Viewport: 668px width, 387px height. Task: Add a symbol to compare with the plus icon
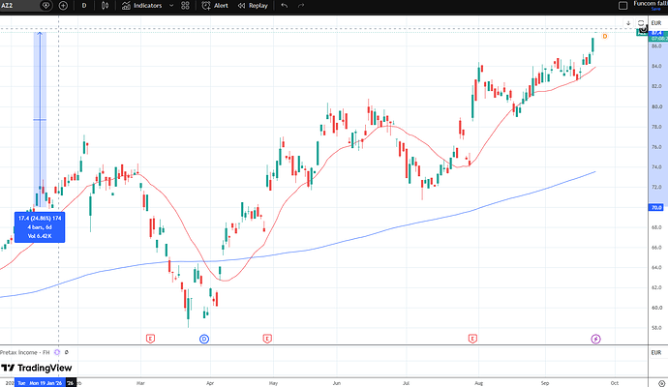[63, 6]
